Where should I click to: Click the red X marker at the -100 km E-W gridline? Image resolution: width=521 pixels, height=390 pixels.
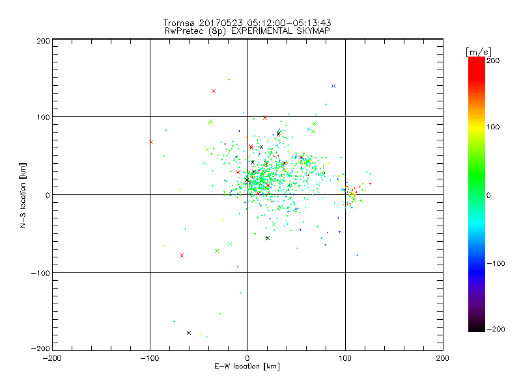[151, 142]
